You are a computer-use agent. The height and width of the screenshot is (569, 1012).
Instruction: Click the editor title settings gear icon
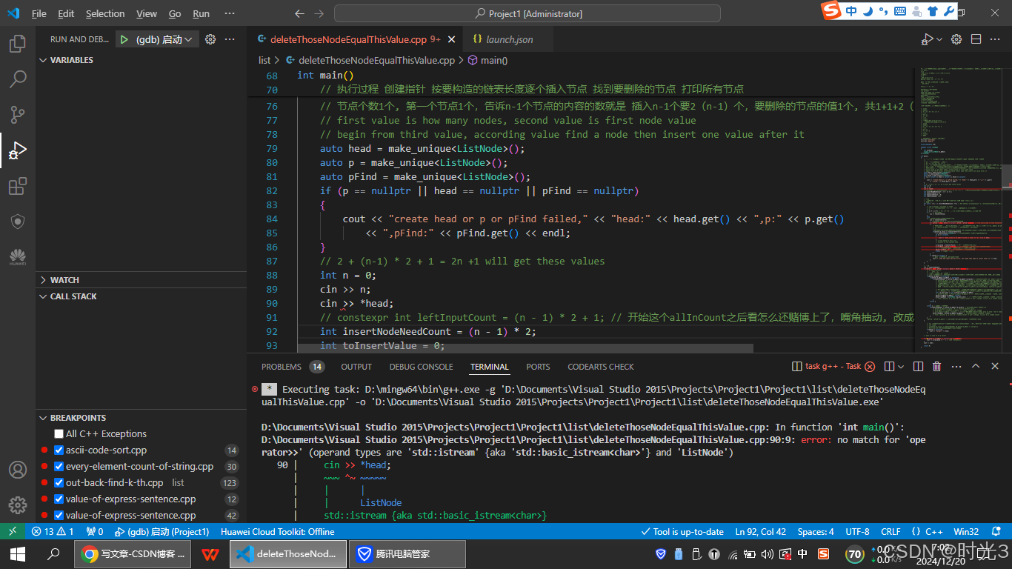pos(956,39)
